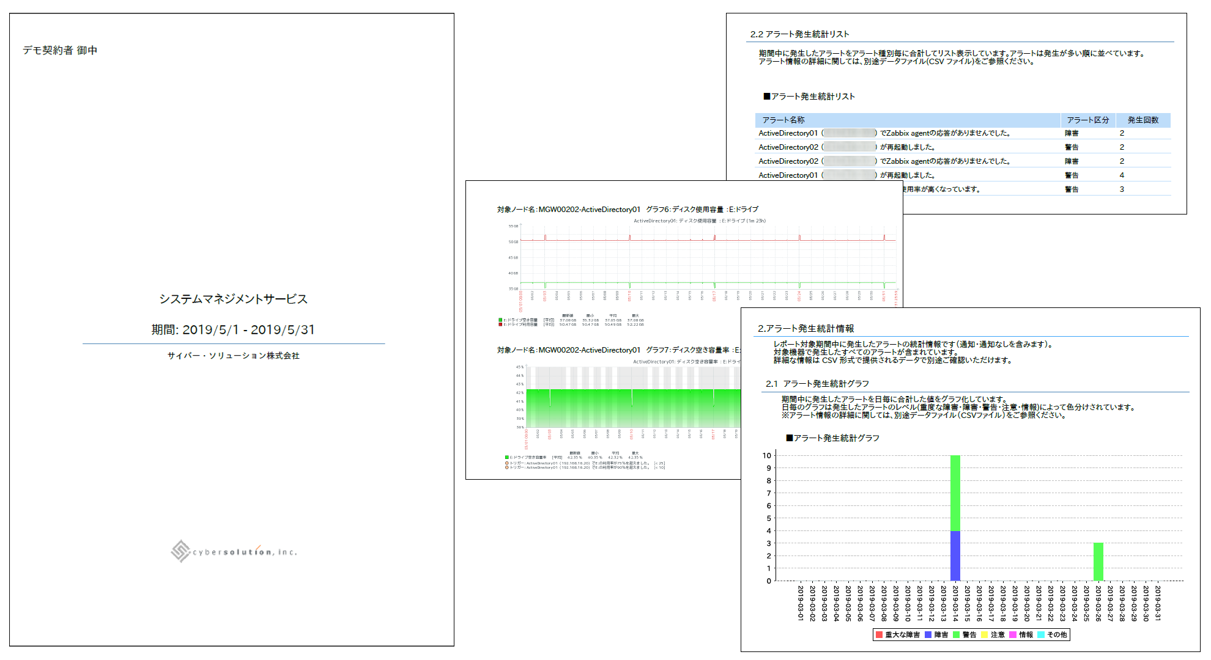Image resolution: width=1211 pixels, height=660 pixels.
Task: Click the green bar at 2019-03-26
Action: (x=1098, y=562)
